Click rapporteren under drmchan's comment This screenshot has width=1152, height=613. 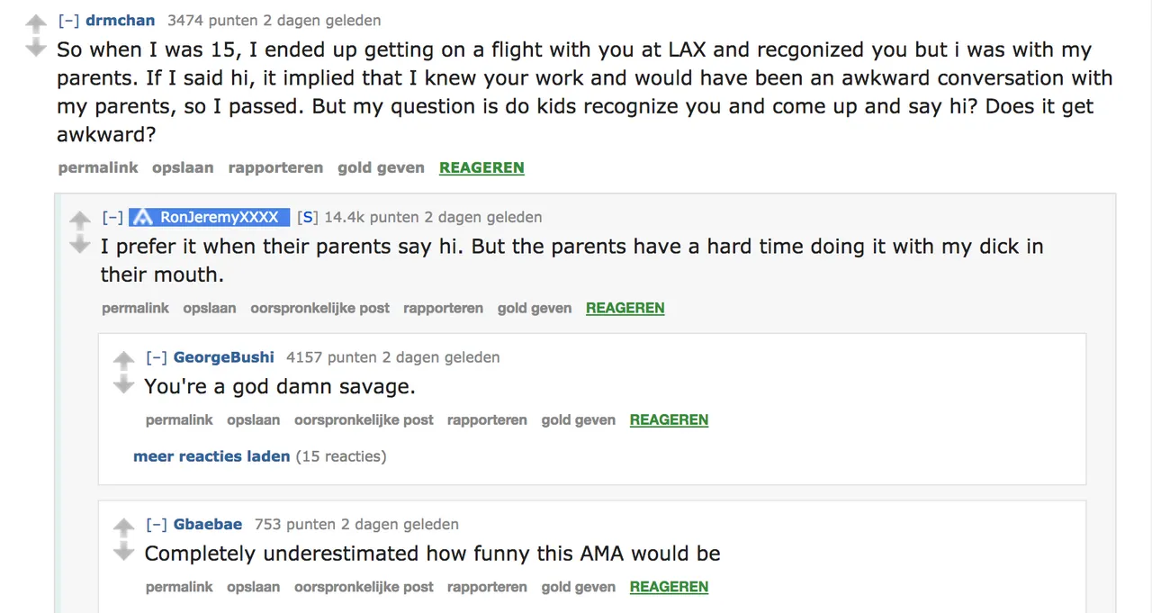click(275, 167)
